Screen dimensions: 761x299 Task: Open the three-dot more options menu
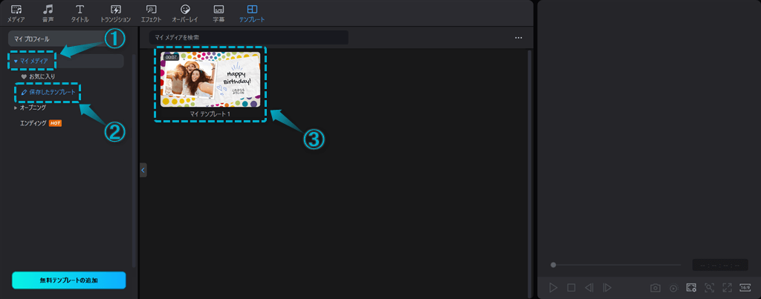[518, 37]
